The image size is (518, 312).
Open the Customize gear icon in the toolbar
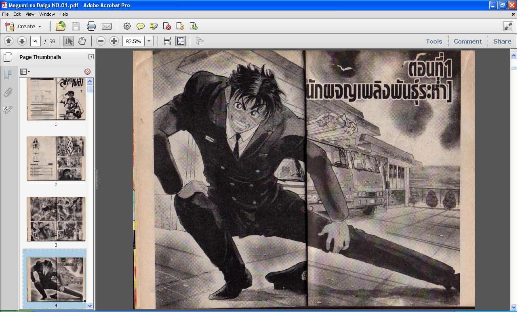tap(127, 26)
